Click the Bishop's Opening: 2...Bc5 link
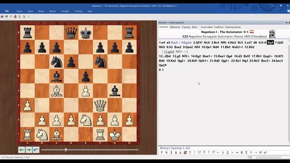Screen dimensions: 290x163 click(x=175, y=148)
